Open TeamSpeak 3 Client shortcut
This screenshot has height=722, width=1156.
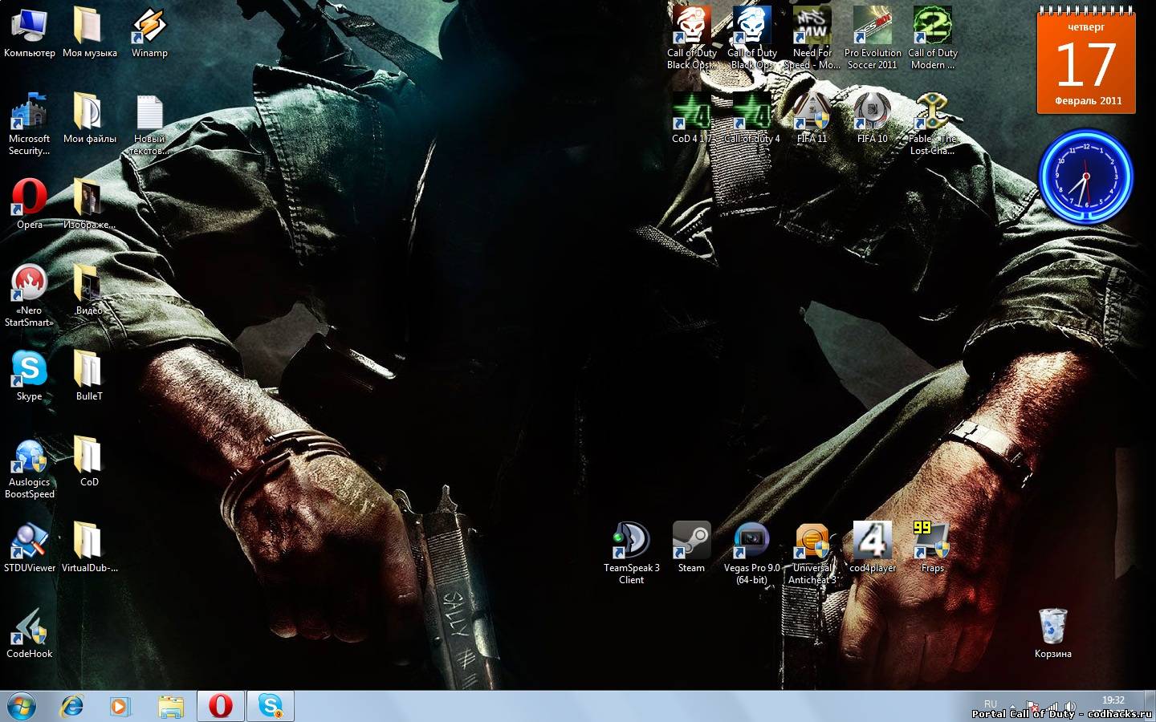click(632, 554)
